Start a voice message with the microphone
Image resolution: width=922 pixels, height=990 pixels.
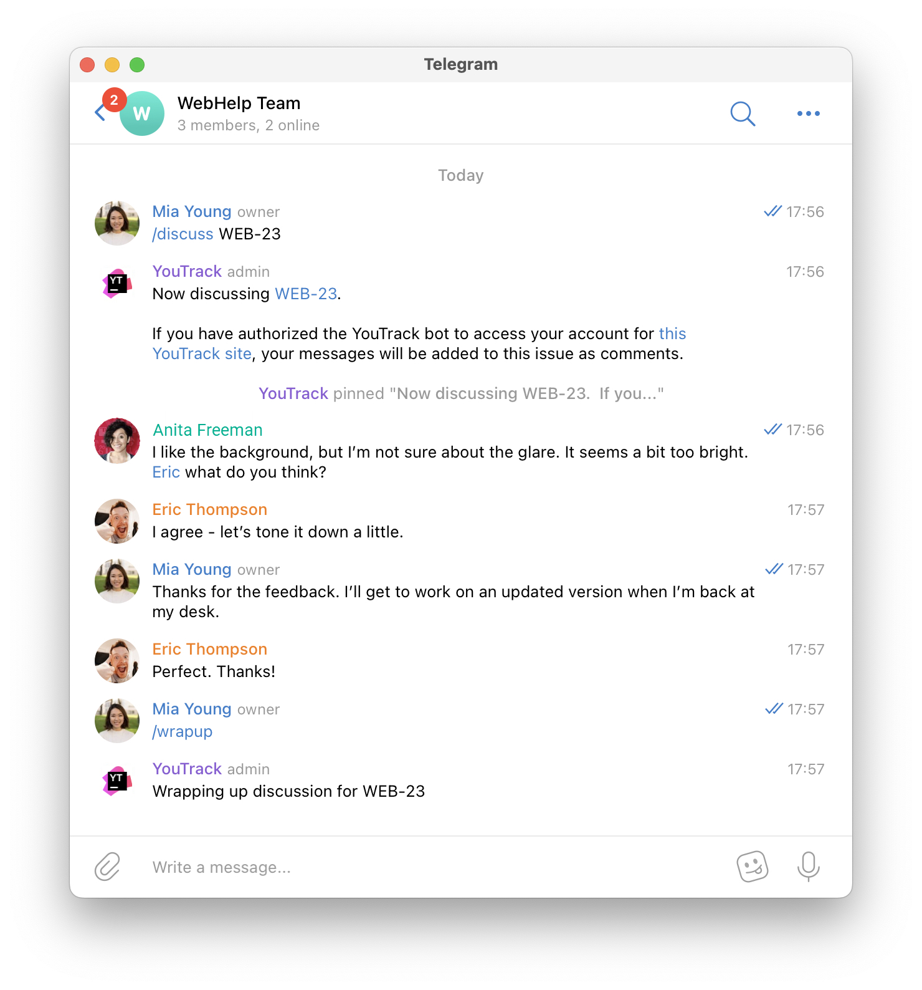coord(809,867)
